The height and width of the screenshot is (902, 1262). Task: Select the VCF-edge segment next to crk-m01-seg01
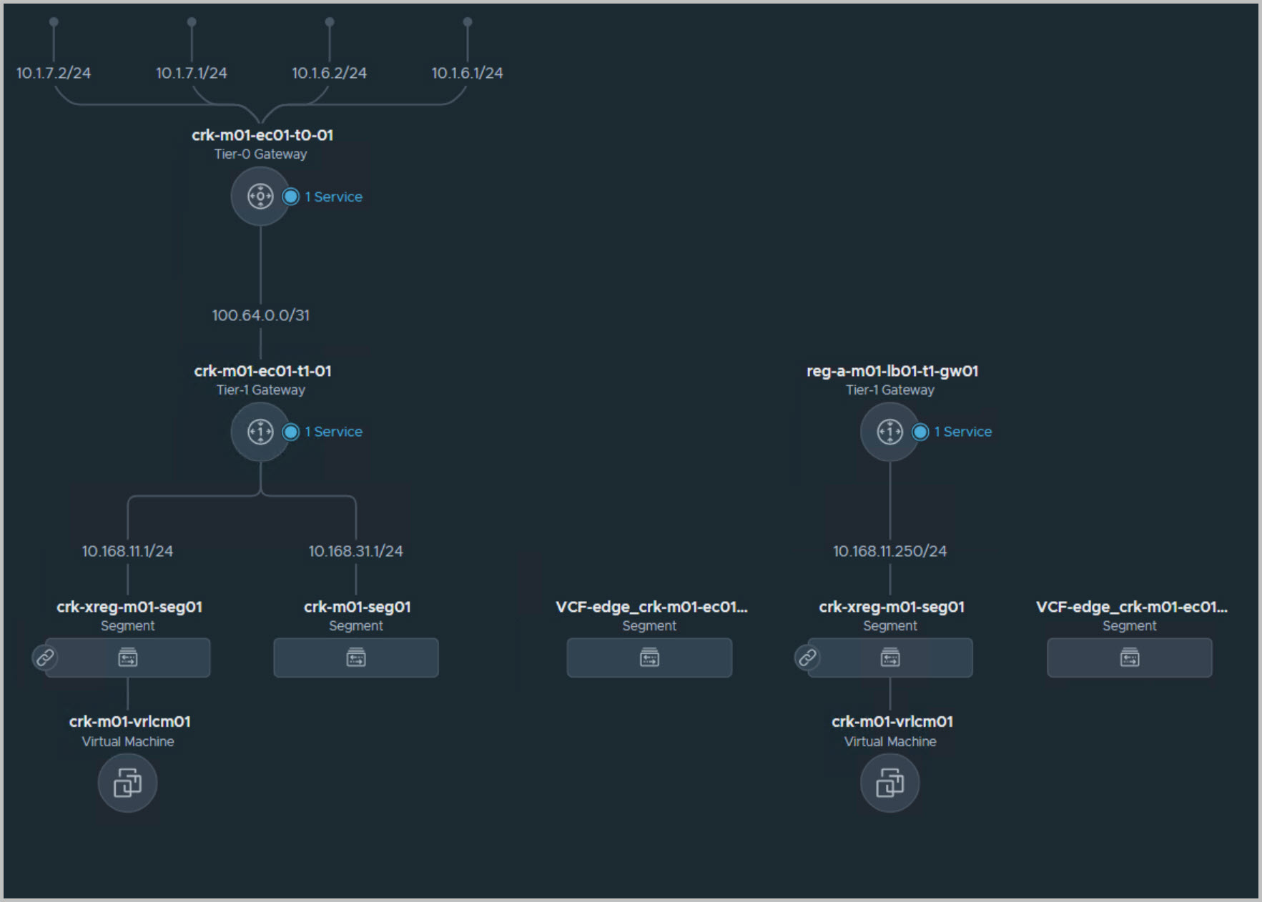649,658
